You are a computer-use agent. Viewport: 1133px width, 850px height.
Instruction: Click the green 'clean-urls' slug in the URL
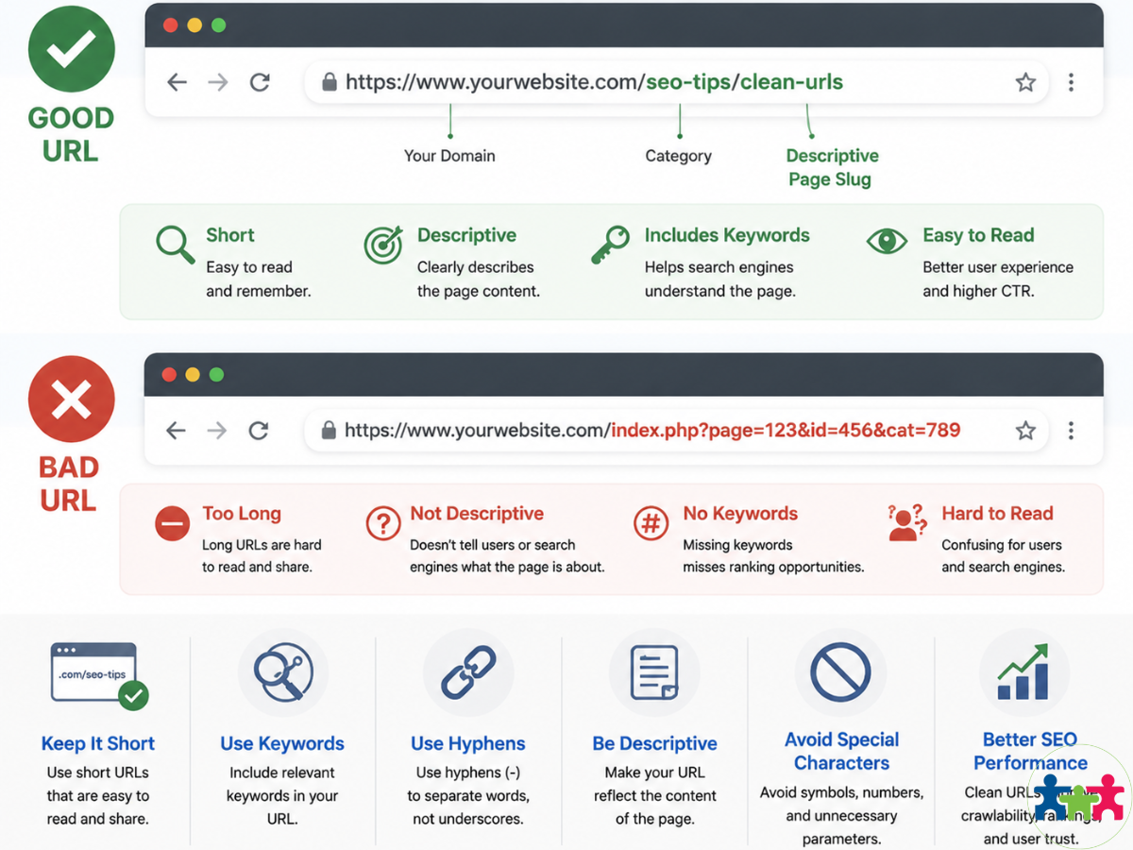791,82
